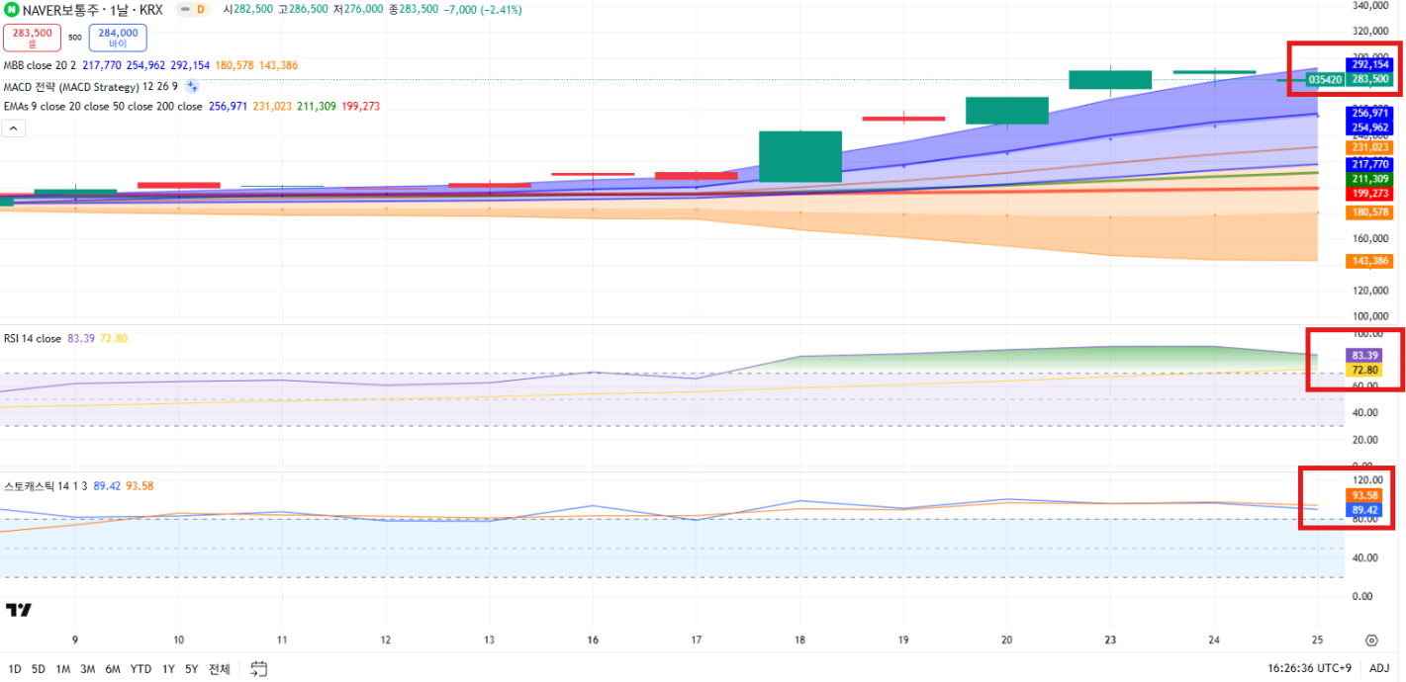The image size is (1406, 682).
Task: Select the YTD date range
Action: 141,669
